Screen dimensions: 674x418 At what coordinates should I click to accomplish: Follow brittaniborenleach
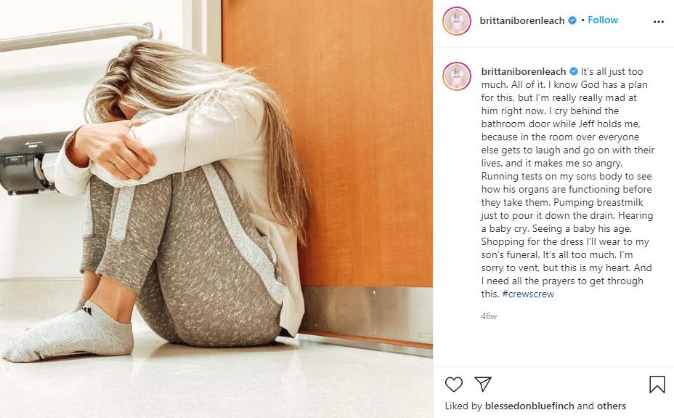pyautogui.click(x=603, y=20)
